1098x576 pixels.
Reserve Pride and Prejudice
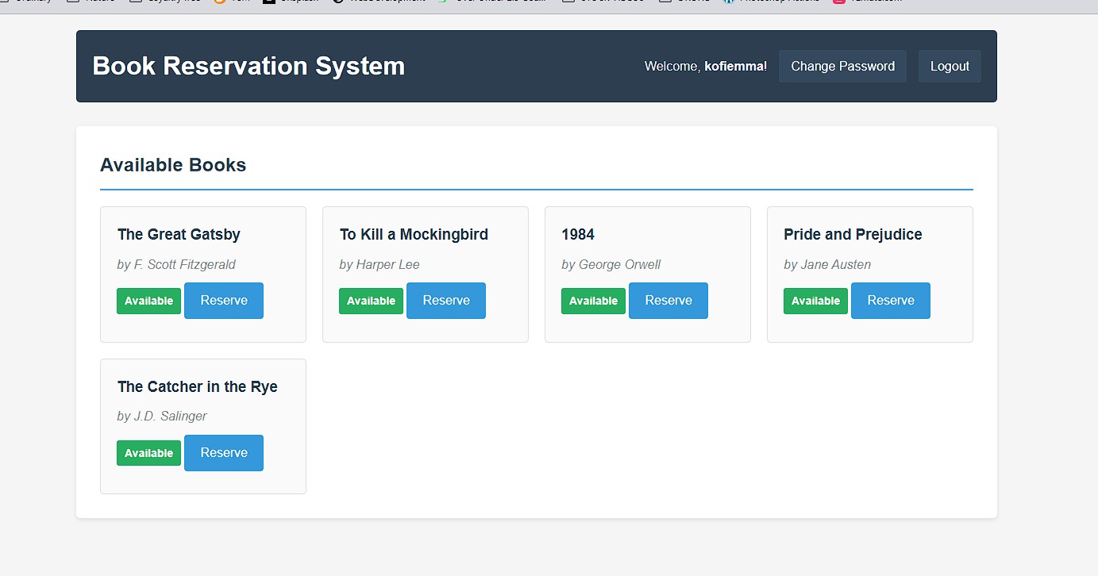tap(891, 301)
